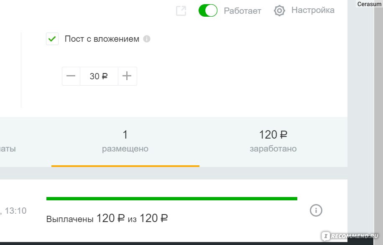Image resolution: width=383 pixels, height=245 pixels.
Task: Click the circled info icon on payment row
Action: [316, 210]
